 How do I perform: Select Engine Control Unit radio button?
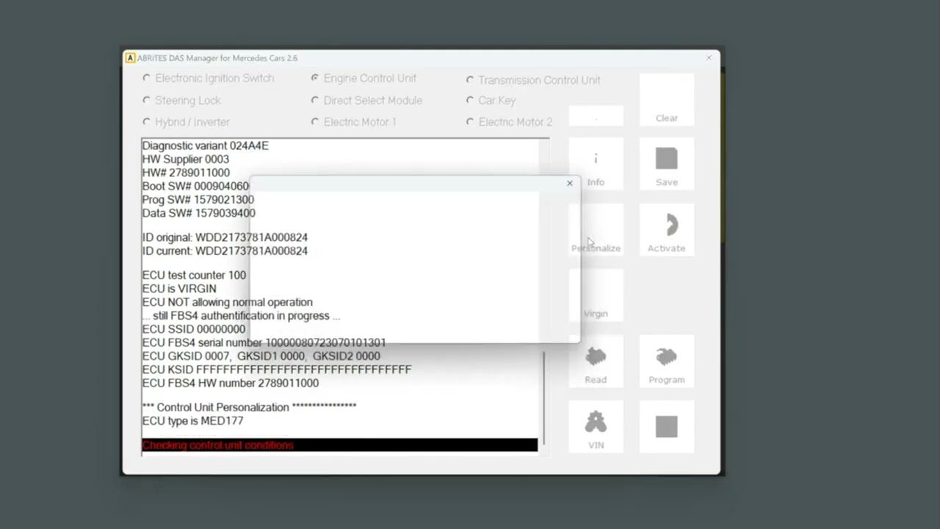(x=315, y=78)
